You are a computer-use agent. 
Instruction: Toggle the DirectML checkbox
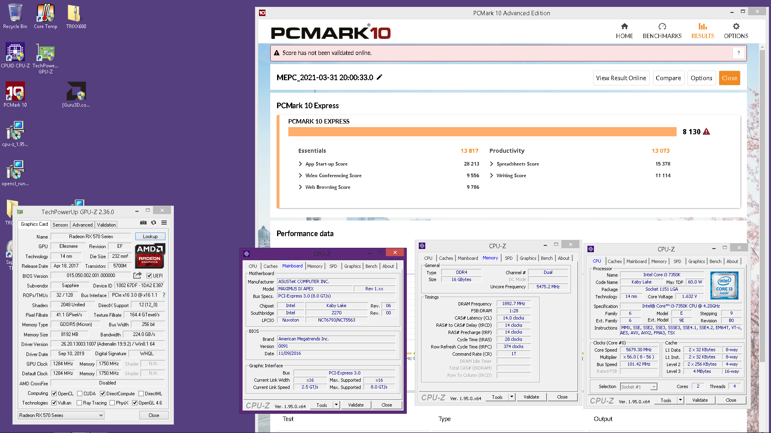pos(141,393)
